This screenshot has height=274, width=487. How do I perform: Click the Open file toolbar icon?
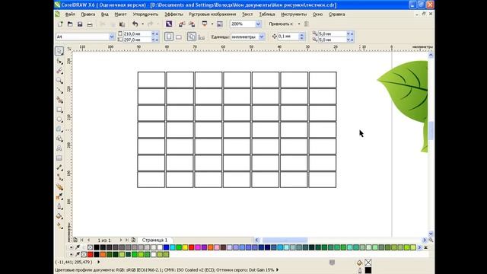coord(70,24)
